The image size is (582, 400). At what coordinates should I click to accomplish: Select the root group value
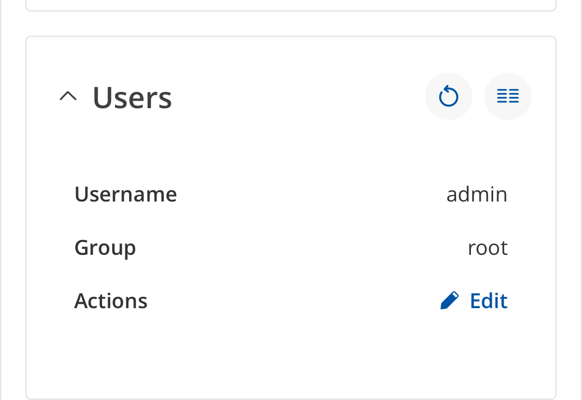click(x=487, y=247)
